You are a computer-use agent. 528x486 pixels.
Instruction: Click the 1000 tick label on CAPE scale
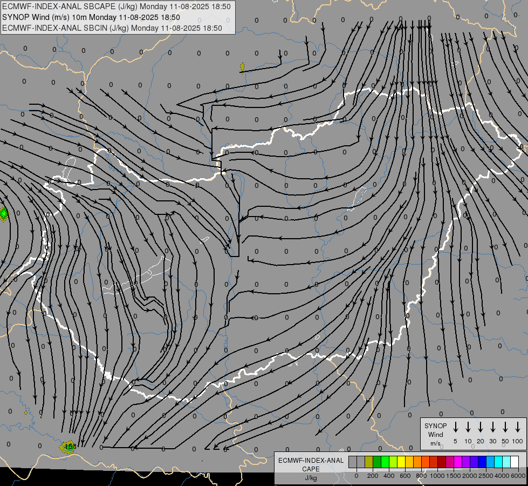[x=437, y=476]
